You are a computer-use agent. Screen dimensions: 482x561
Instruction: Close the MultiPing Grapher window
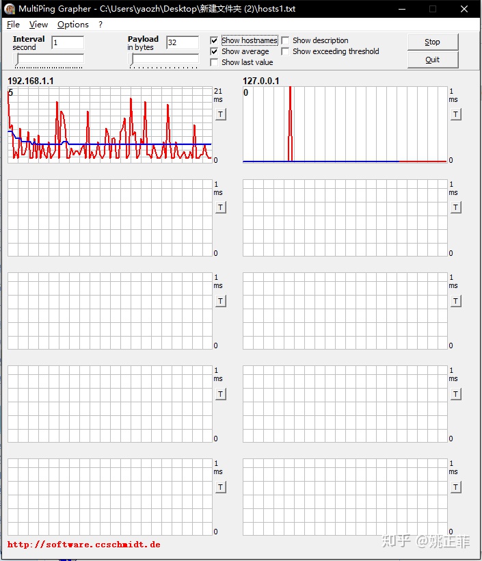(464, 9)
